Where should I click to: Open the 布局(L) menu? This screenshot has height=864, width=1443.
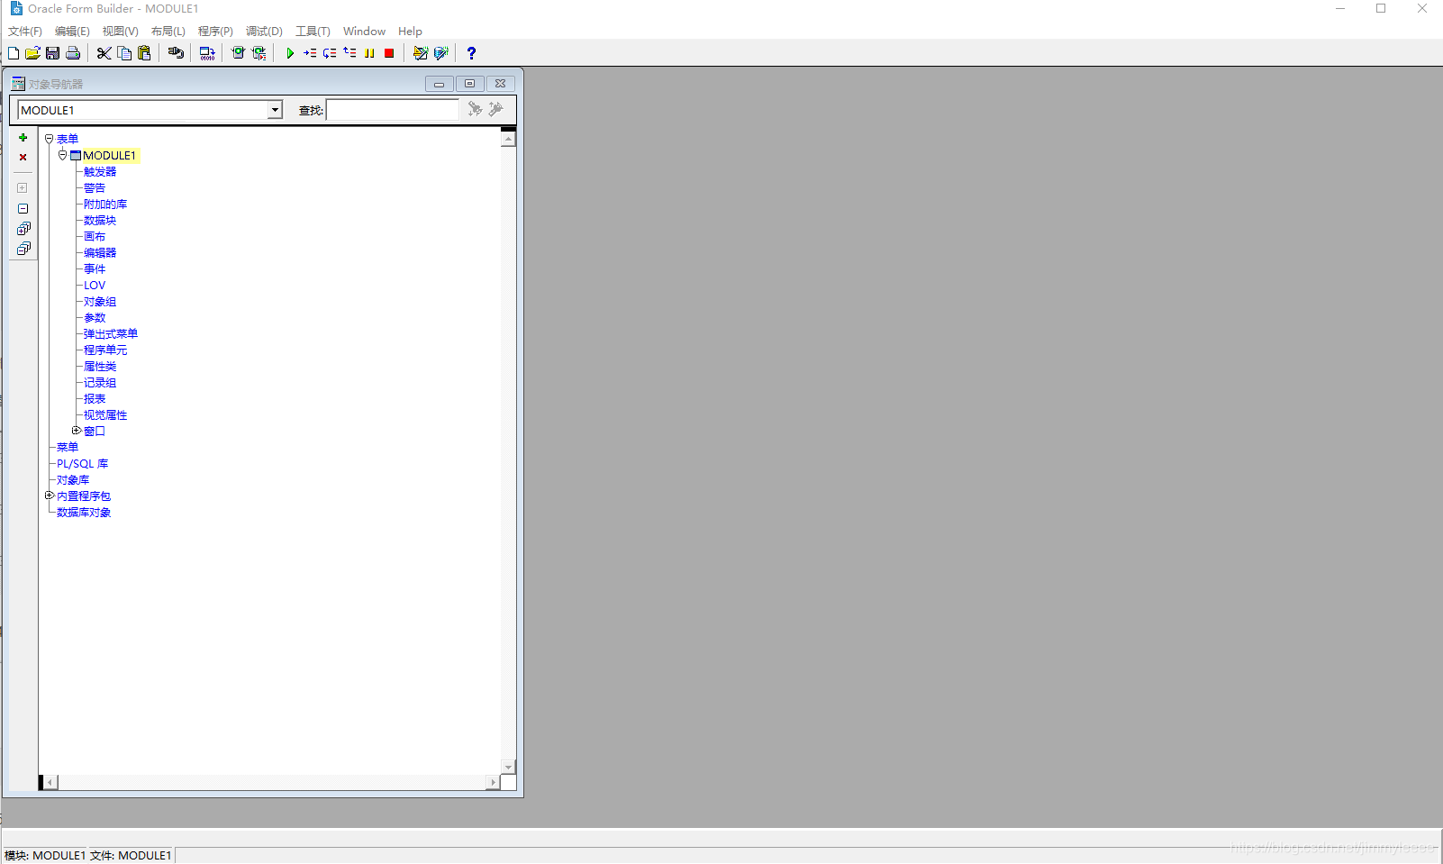tap(168, 31)
